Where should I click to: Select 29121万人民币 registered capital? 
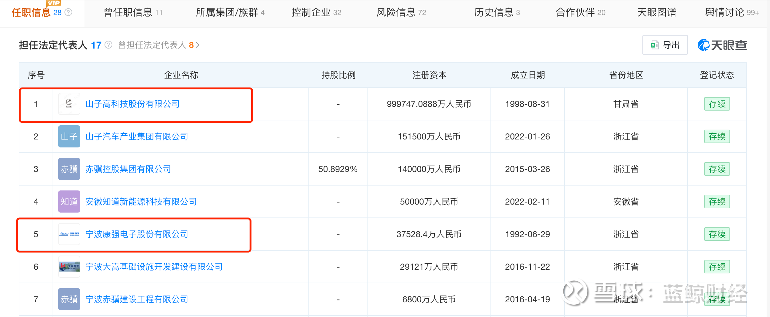pos(429,267)
